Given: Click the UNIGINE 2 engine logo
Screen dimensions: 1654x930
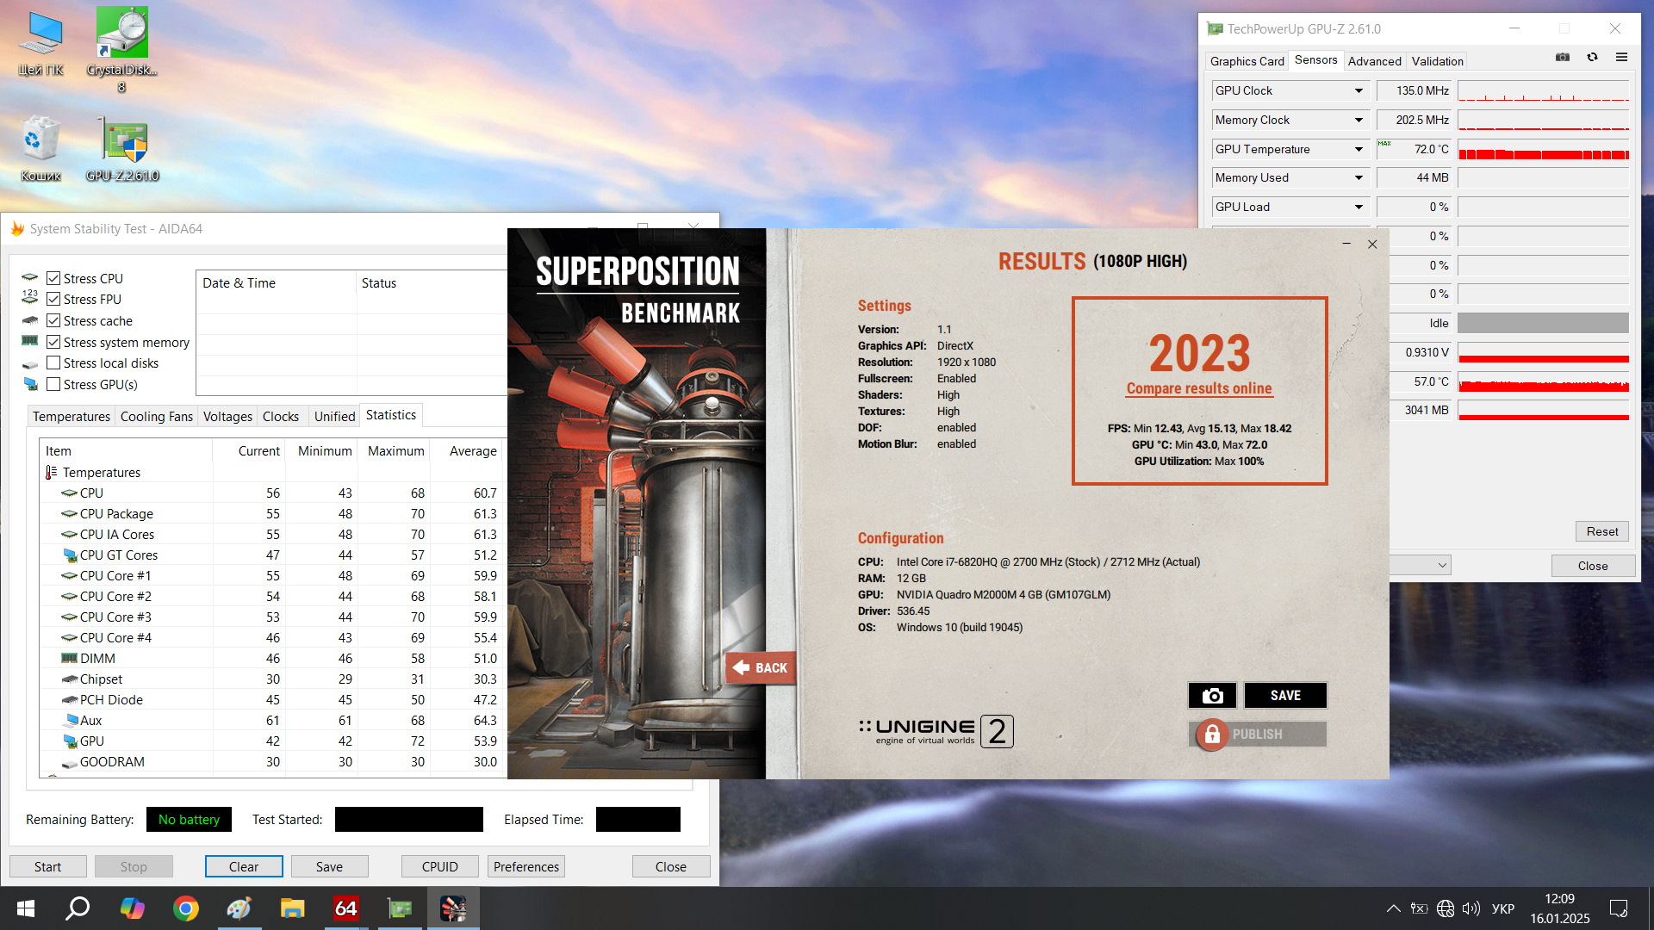Looking at the screenshot, I should pyautogui.click(x=936, y=731).
